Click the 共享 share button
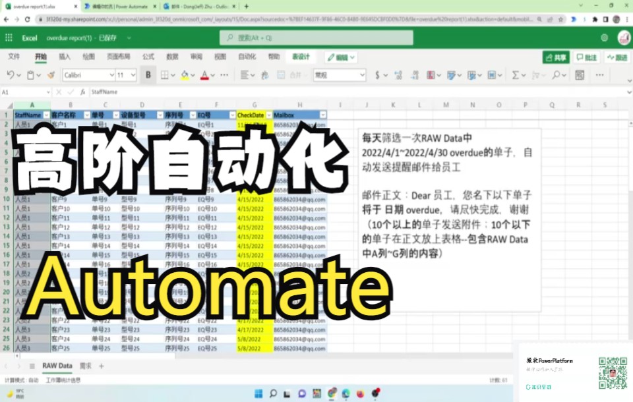 click(556, 57)
